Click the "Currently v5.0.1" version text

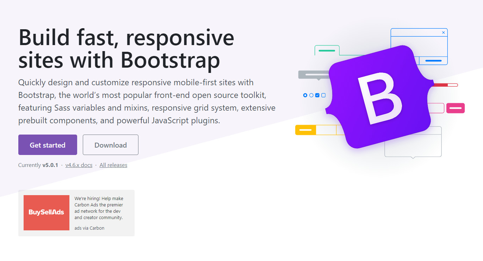(x=38, y=165)
